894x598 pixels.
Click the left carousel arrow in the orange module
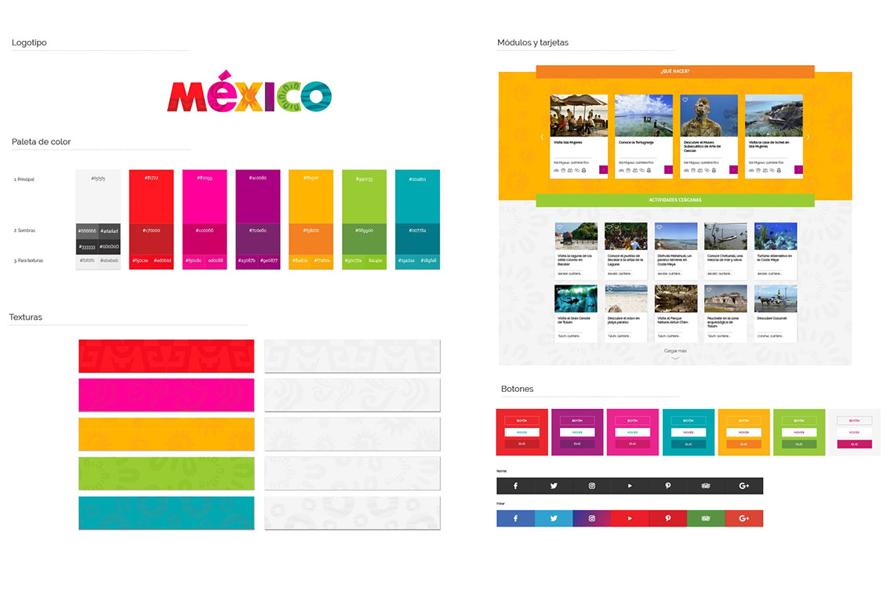(542, 136)
